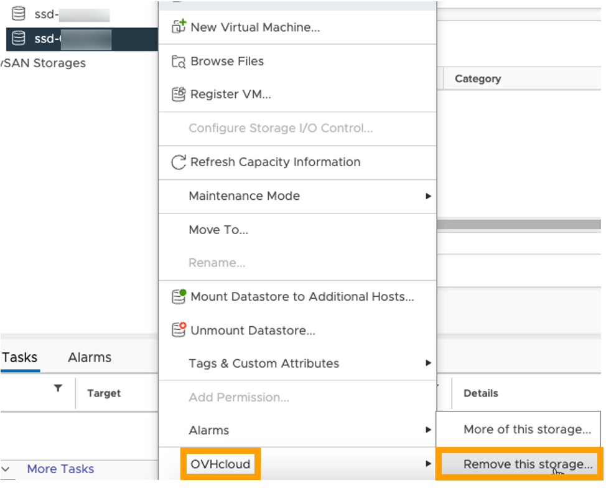Viewport: 606px width, 488px height.
Task: Expand the OVHcloud submenu arrow
Action: click(x=428, y=463)
